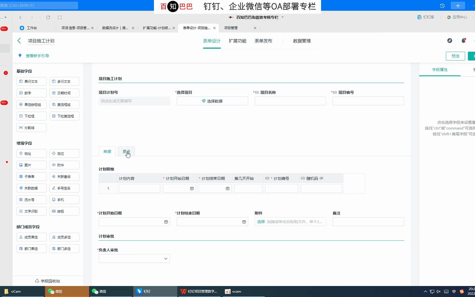Open calendar for 计划结束日期 main field
Screen dimensions: 475x297
pyautogui.click(x=244, y=222)
